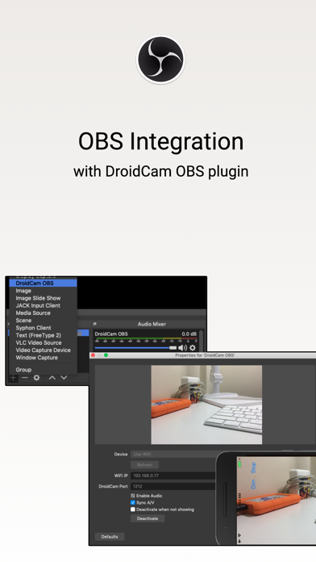Adjust DroidCam OBS volume slider
The height and width of the screenshot is (562, 316).
coord(135,348)
